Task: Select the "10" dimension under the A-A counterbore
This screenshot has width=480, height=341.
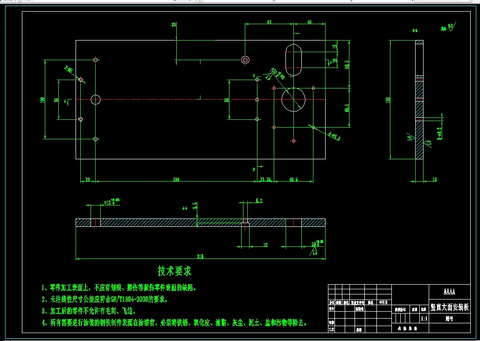Action: coord(265,245)
